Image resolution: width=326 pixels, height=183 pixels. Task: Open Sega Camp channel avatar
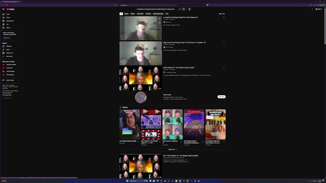[141, 97]
